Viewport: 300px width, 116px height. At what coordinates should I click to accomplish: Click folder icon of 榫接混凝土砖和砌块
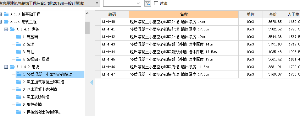[19, 112]
